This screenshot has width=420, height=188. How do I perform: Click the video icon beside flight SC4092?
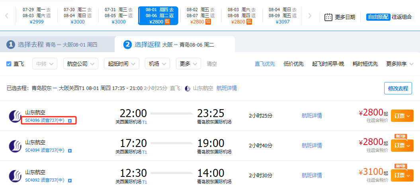(70, 180)
